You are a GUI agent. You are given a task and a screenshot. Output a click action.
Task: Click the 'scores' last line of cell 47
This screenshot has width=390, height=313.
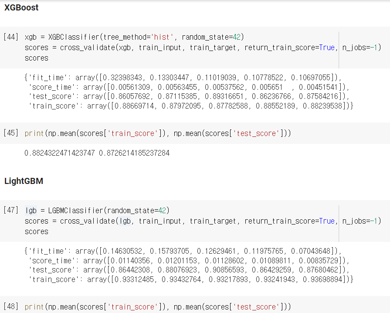coord(37,231)
